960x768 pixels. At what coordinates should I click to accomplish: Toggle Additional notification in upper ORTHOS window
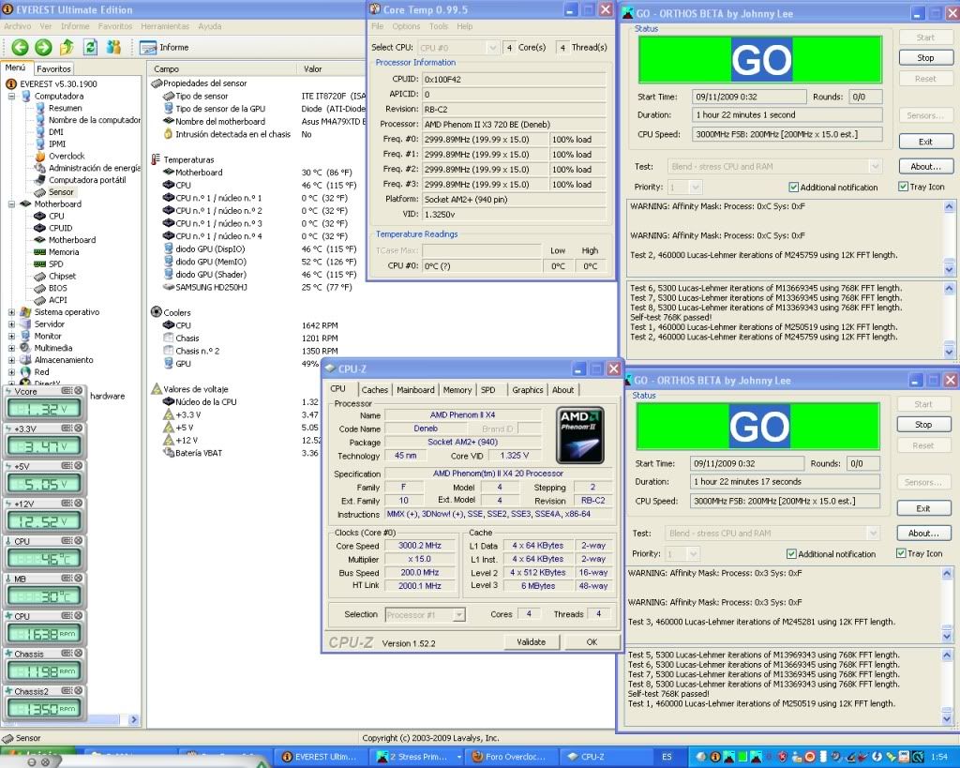tap(833, 188)
